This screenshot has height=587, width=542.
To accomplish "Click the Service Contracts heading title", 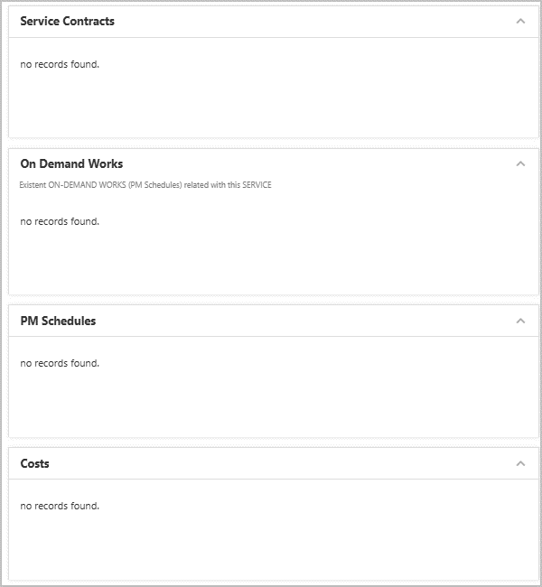I will point(68,22).
